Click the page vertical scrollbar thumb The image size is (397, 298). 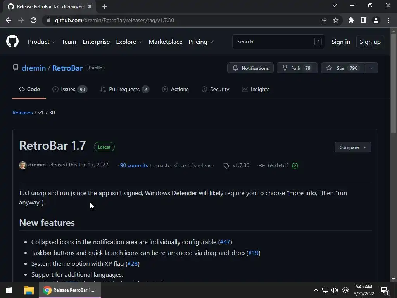[394, 84]
